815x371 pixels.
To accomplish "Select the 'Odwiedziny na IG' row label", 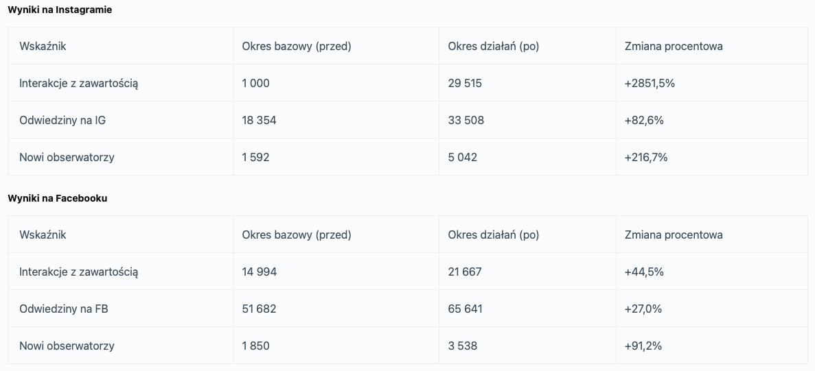I will tap(62, 120).
